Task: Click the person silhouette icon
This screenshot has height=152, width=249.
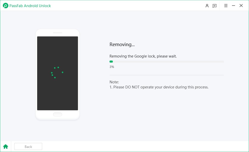Action: [x=207, y=6]
